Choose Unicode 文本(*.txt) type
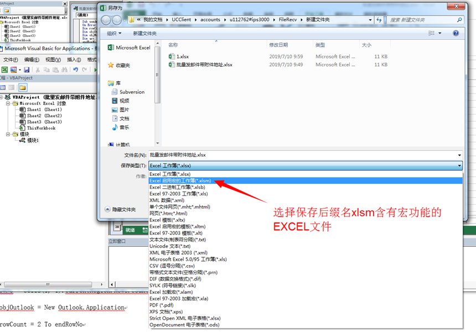This screenshot has height=333, width=476. pyautogui.click(x=306, y=246)
